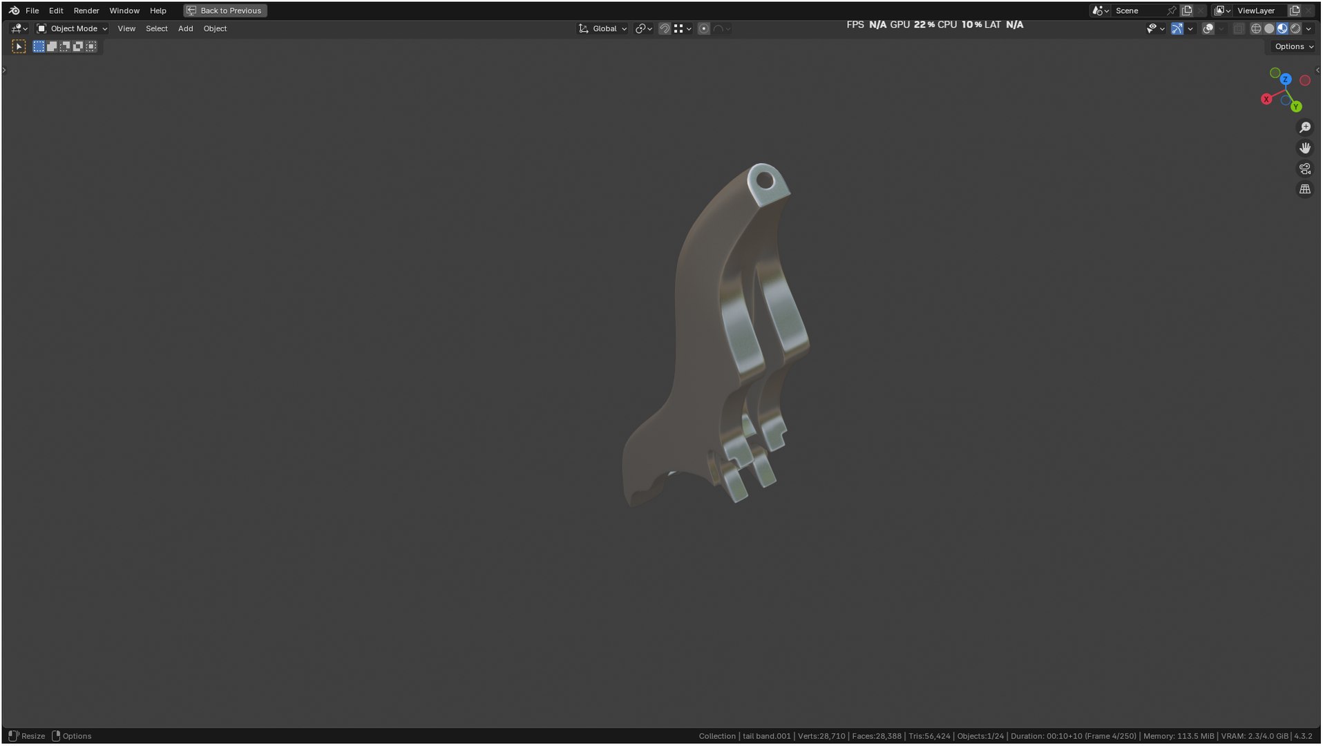Screen dimensions: 1323x746
Task: Switch to wireframe viewport shading
Action: click(1256, 28)
